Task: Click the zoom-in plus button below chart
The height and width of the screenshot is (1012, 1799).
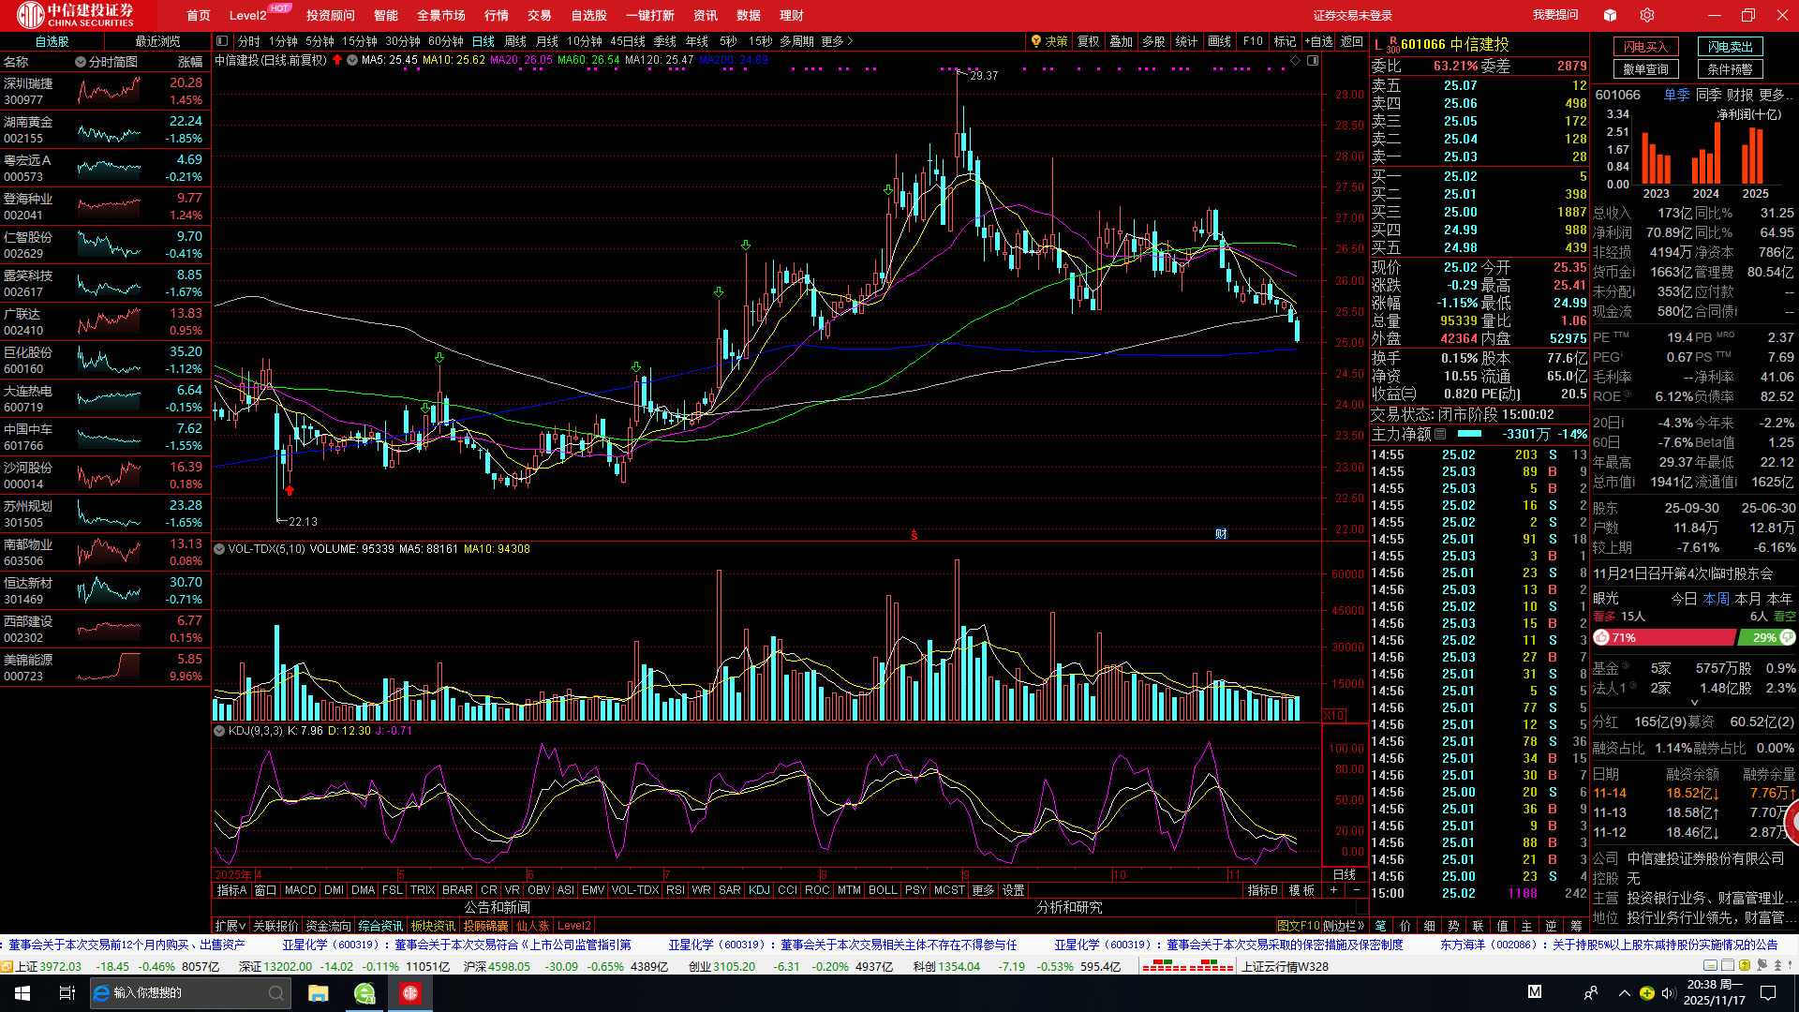Action: click(x=1333, y=890)
